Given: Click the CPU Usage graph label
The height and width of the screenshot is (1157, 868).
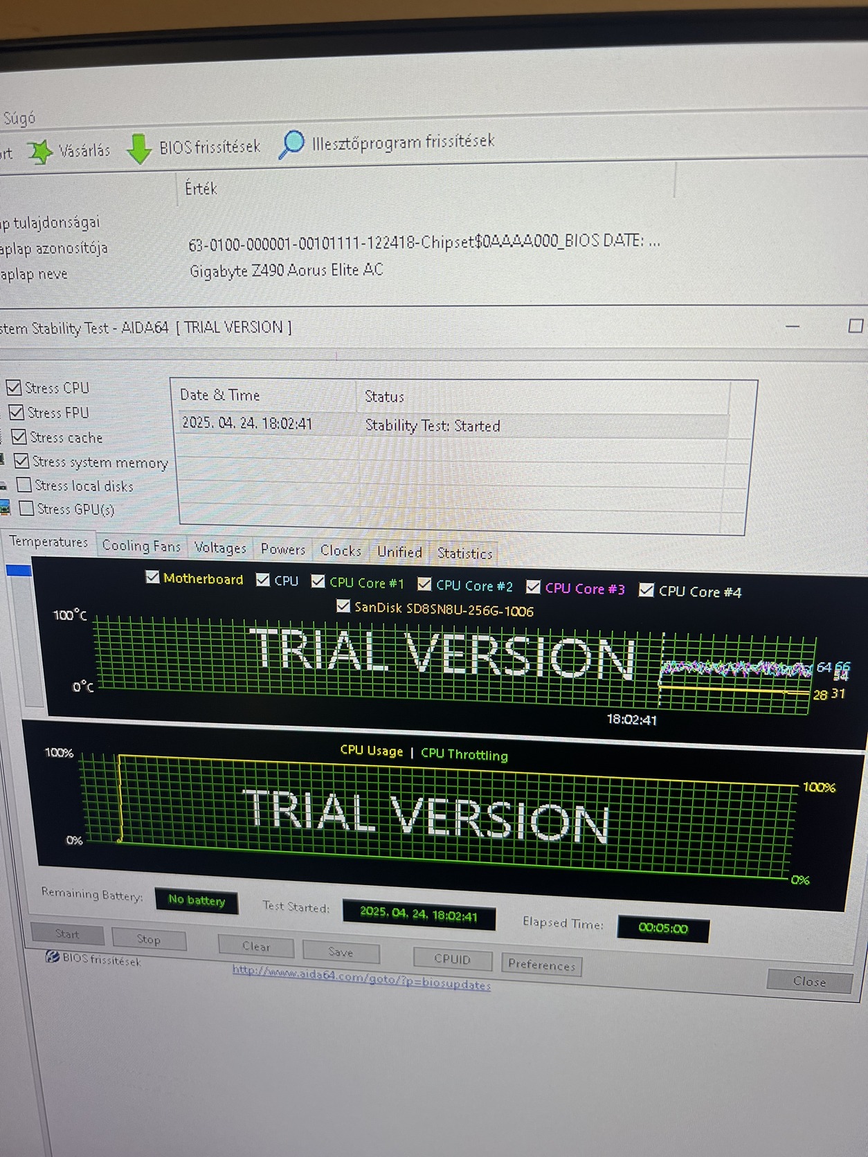Looking at the screenshot, I should click(x=372, y=750).
